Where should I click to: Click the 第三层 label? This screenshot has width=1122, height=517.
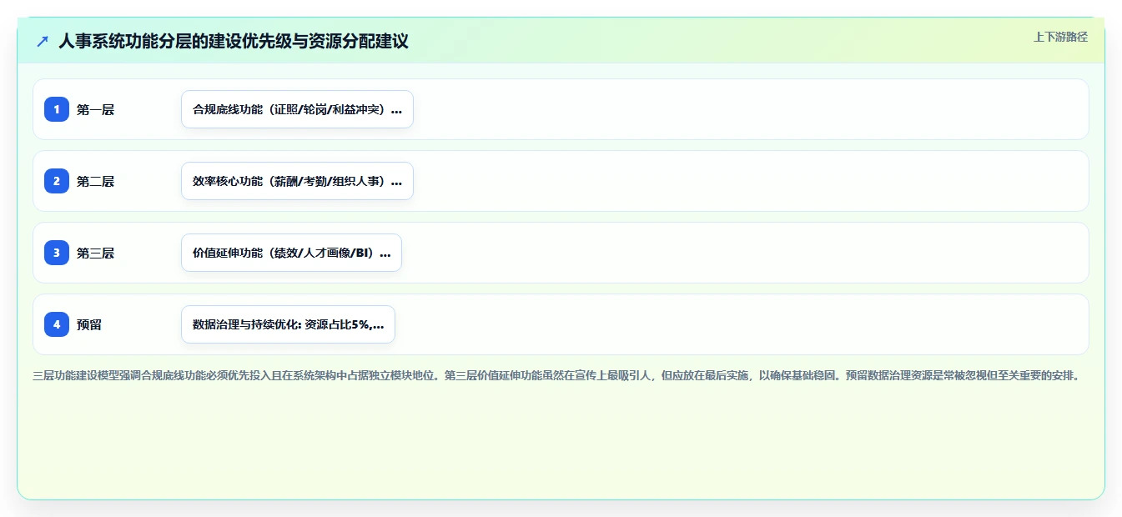pyautogui.click(x=95, y=253)
